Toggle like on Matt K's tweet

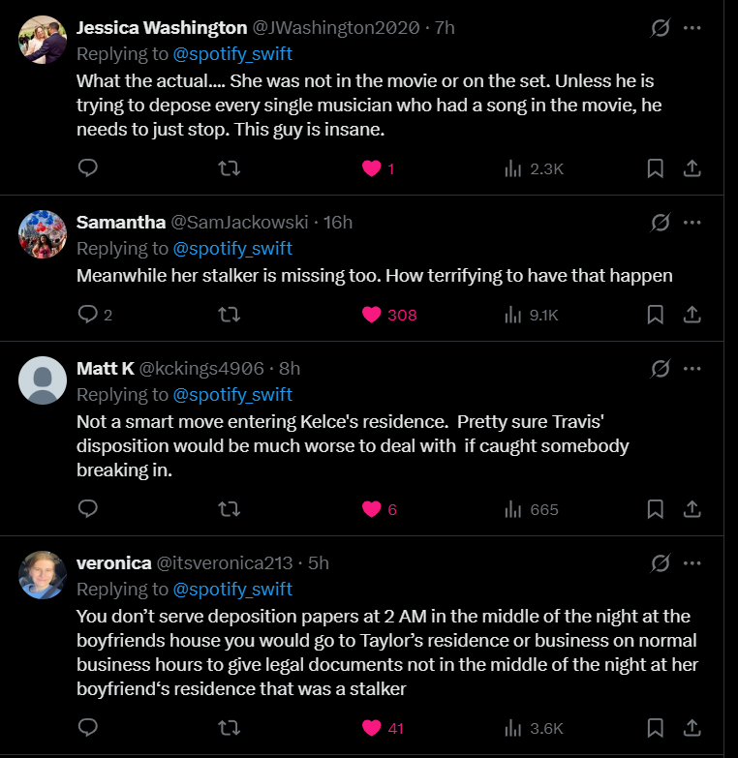click(x=372, y=509)
